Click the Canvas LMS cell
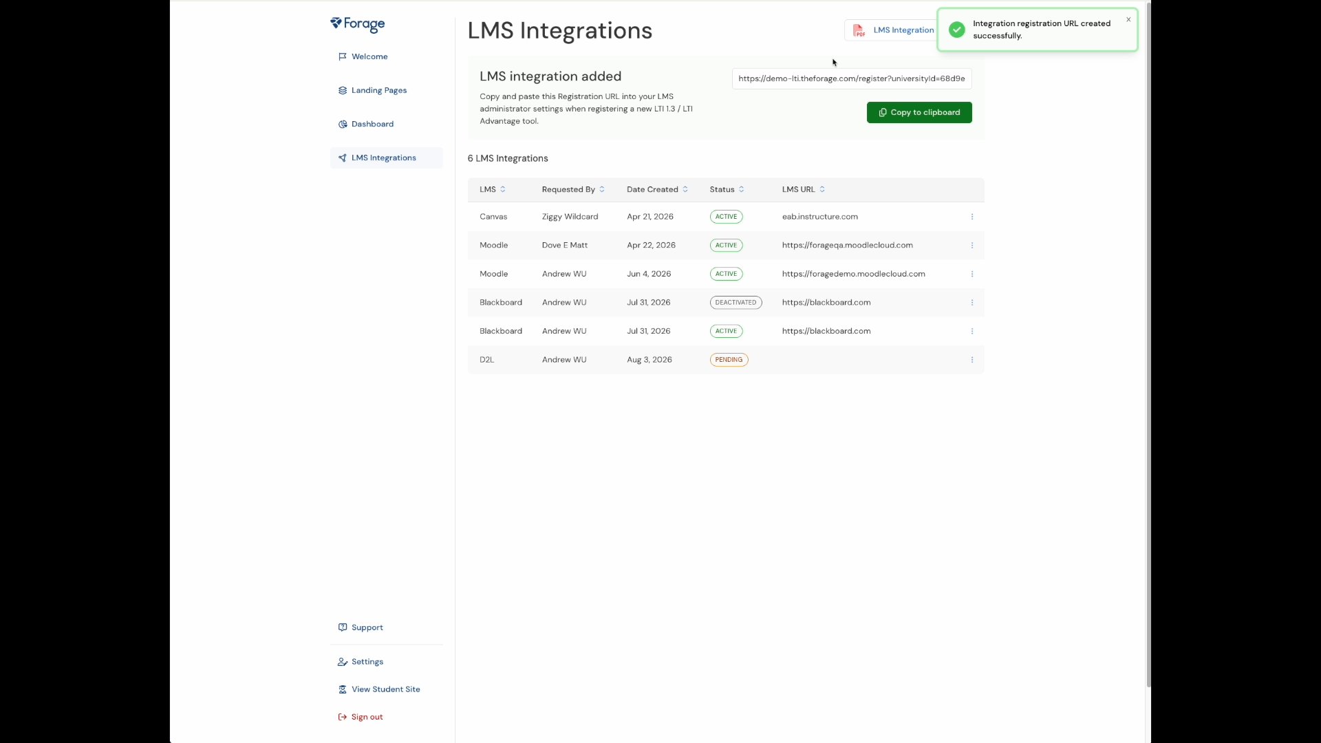The height and width of the screenshot is (743, 1321). [493, 217]
